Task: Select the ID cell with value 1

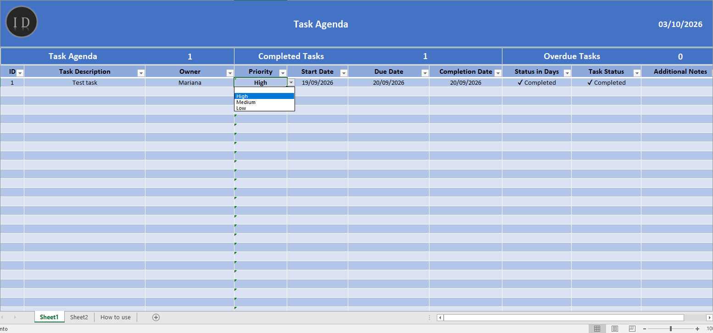Action: pos(12,83)
